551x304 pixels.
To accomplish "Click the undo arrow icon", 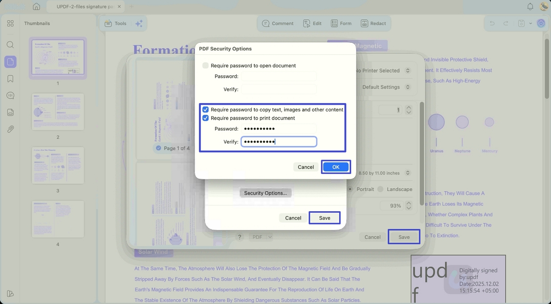I will pos(492,24).
